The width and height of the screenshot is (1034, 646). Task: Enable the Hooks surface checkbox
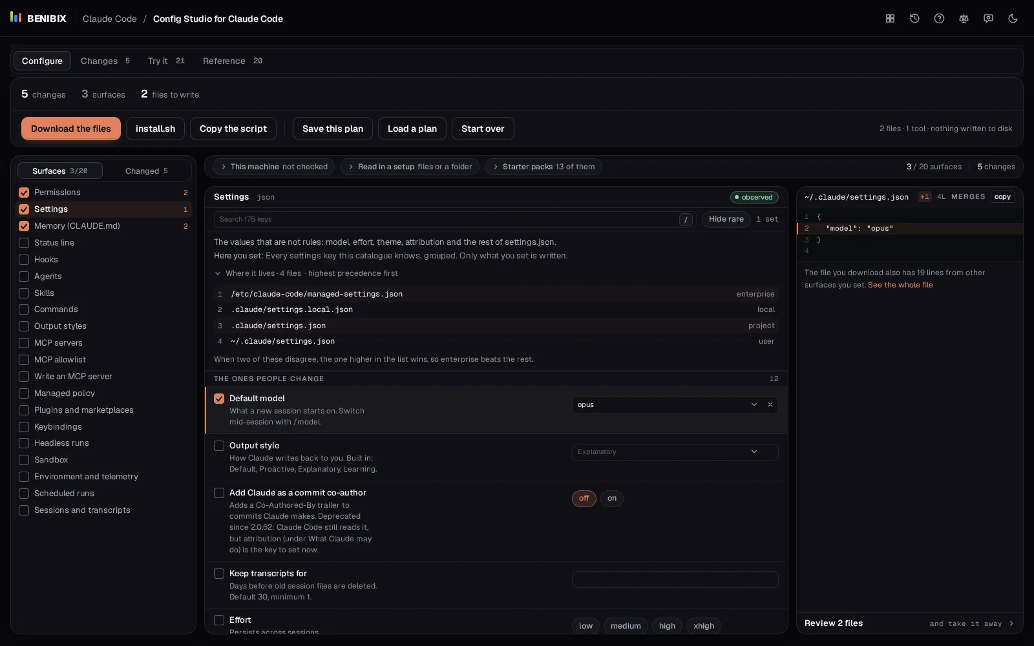click(x=24, y=260)
